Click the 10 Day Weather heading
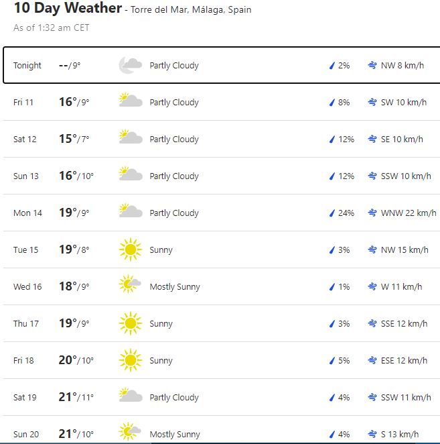Screen dimensions: 440x444 click(x=68, y=9)
